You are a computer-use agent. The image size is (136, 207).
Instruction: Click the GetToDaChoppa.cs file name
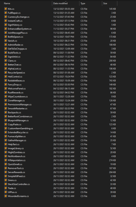(x=17, y=49)
